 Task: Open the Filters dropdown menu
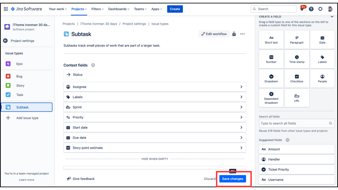[97, 9]
